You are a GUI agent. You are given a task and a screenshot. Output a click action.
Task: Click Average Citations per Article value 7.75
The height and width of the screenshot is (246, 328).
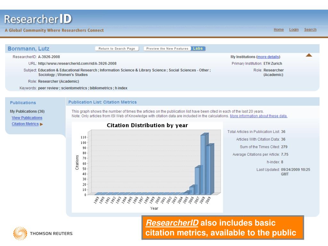pos(285,154)
